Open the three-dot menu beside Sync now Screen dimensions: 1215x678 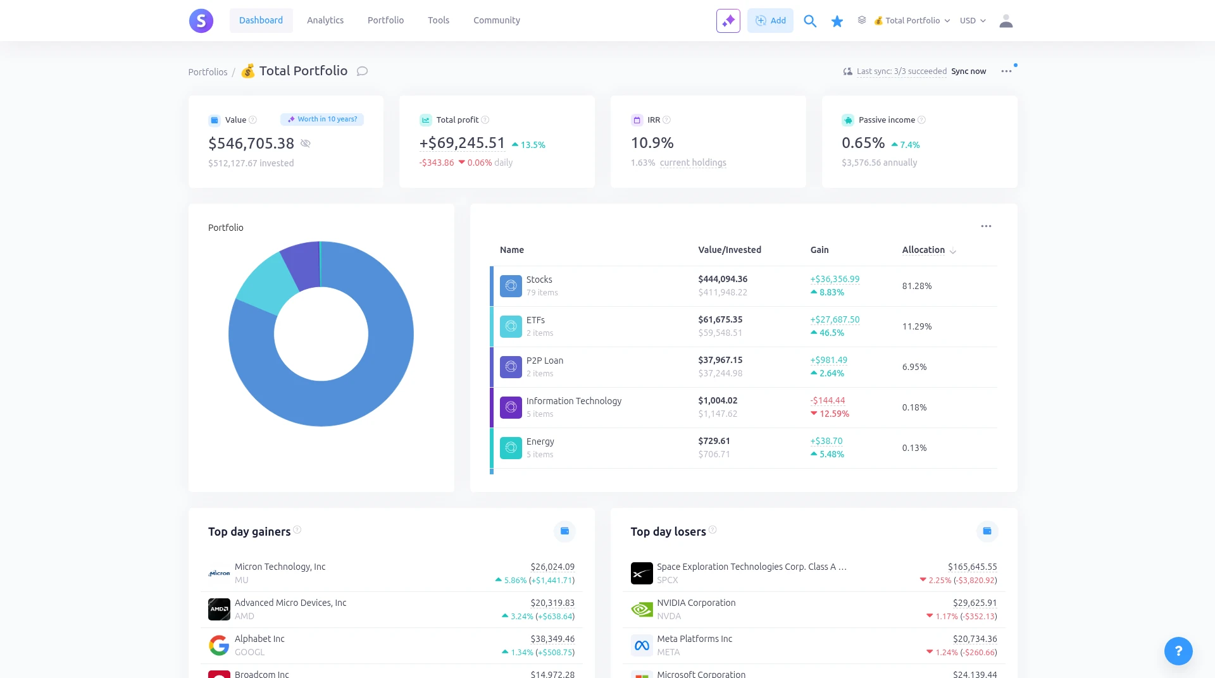coord(1006,71)
